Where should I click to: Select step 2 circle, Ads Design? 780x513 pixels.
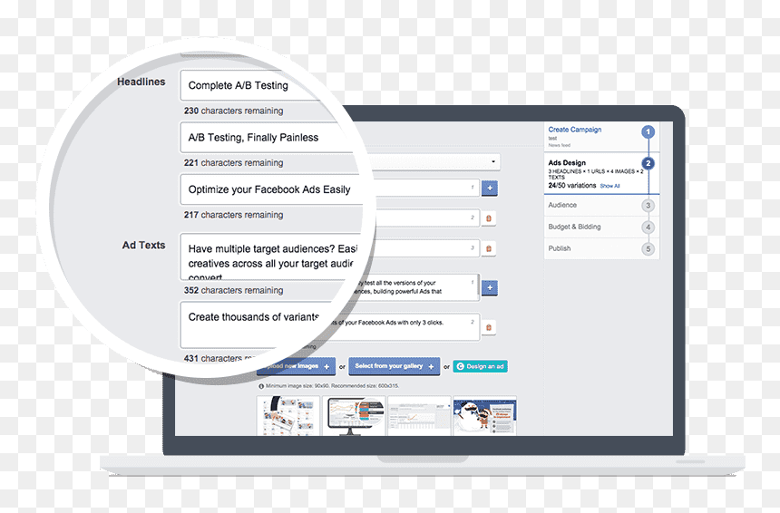pyautogui.click(x=648, y=163)
